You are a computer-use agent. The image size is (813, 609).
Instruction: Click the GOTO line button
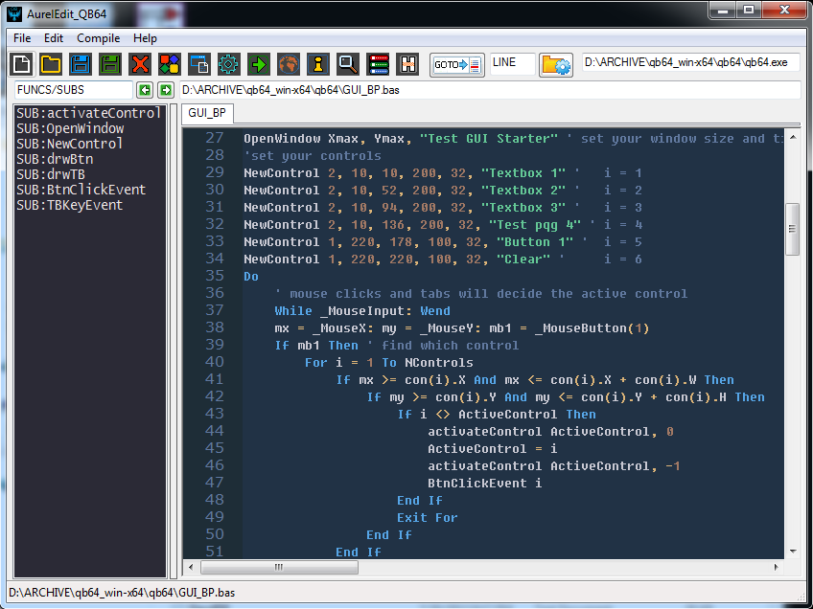(x=457, y=65)
